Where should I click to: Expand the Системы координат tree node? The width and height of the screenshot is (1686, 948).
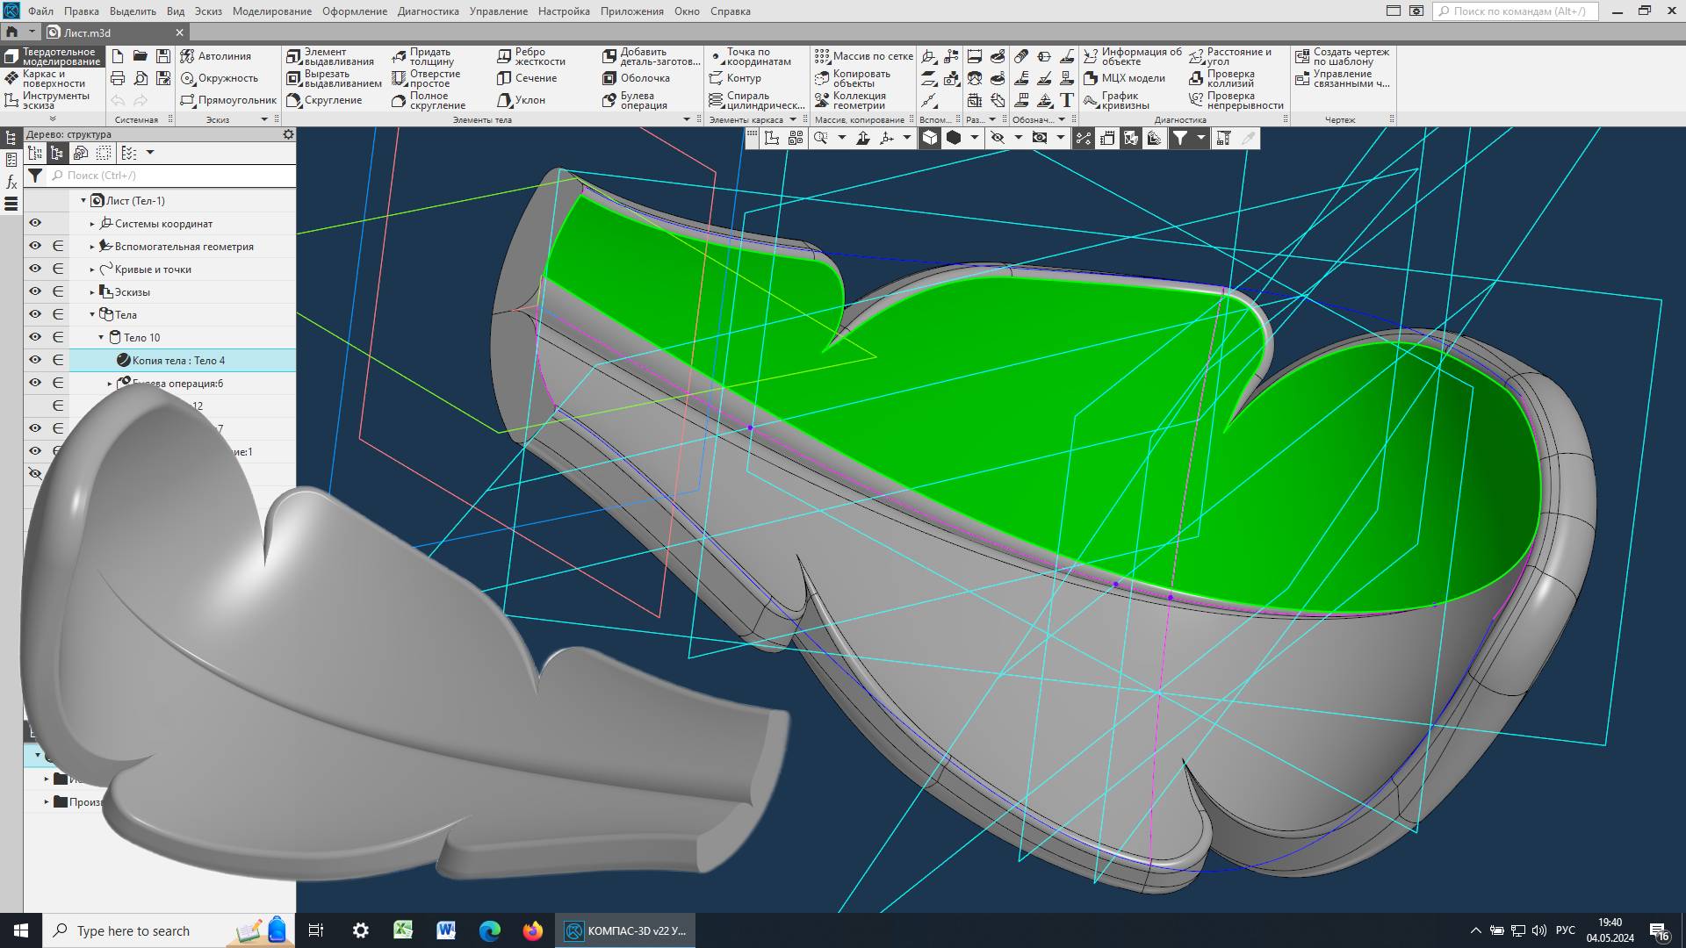click(x=92, y=224)
